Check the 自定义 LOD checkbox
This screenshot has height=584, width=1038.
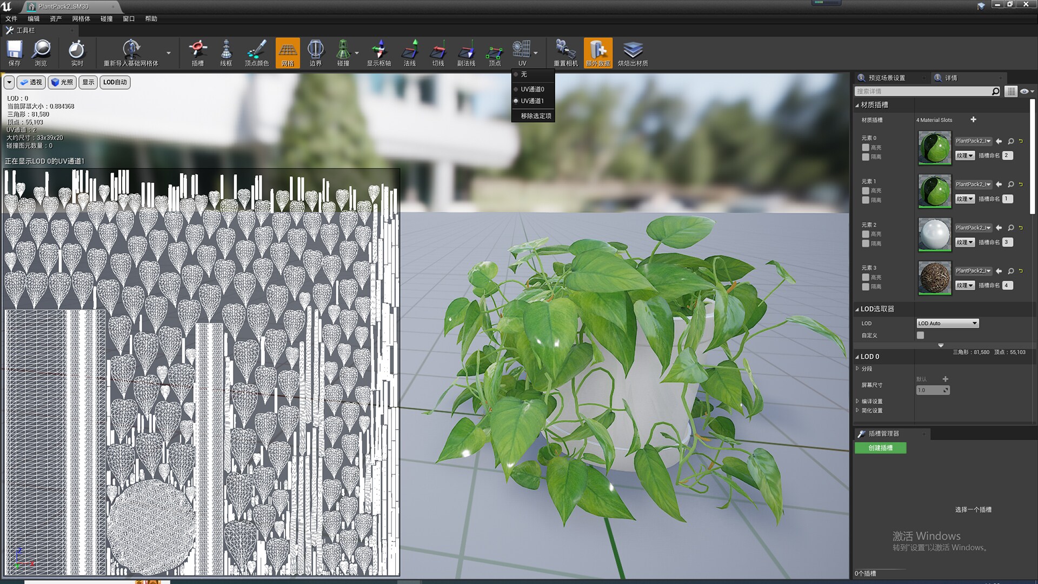point(920,335)
